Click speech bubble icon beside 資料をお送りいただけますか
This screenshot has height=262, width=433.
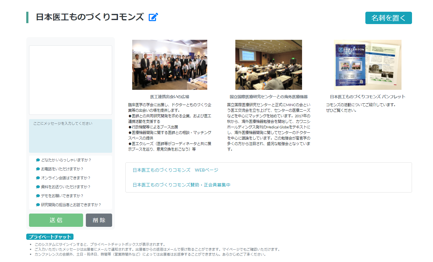pyautogui.click(x=38, y=187)
